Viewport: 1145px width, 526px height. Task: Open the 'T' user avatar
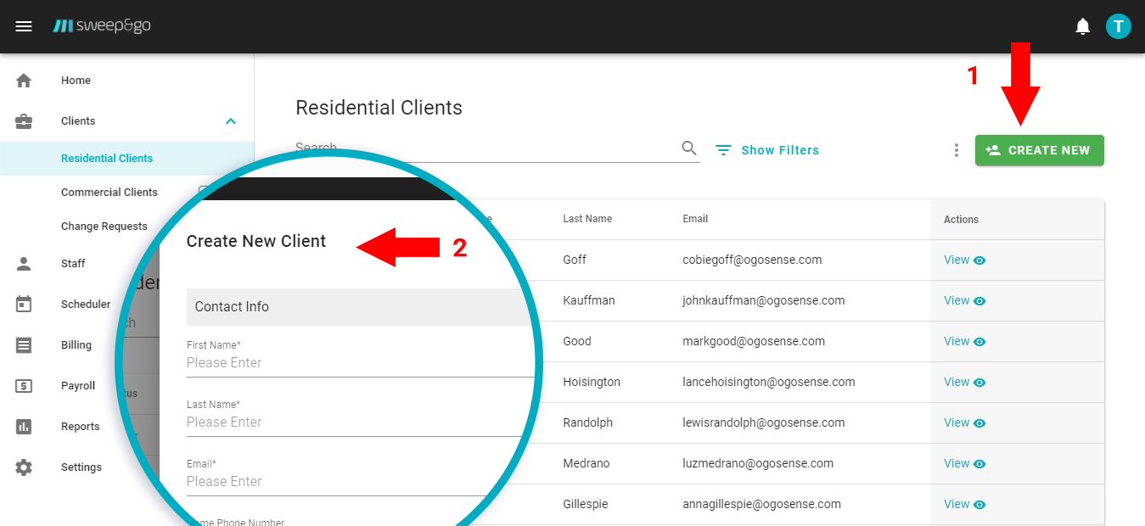pyautogui.click(x=1118, y=25)
